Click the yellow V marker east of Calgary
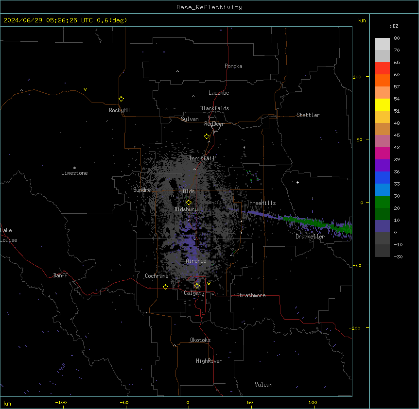Screen dimensions: 419x409 click(x=209, y=284)
